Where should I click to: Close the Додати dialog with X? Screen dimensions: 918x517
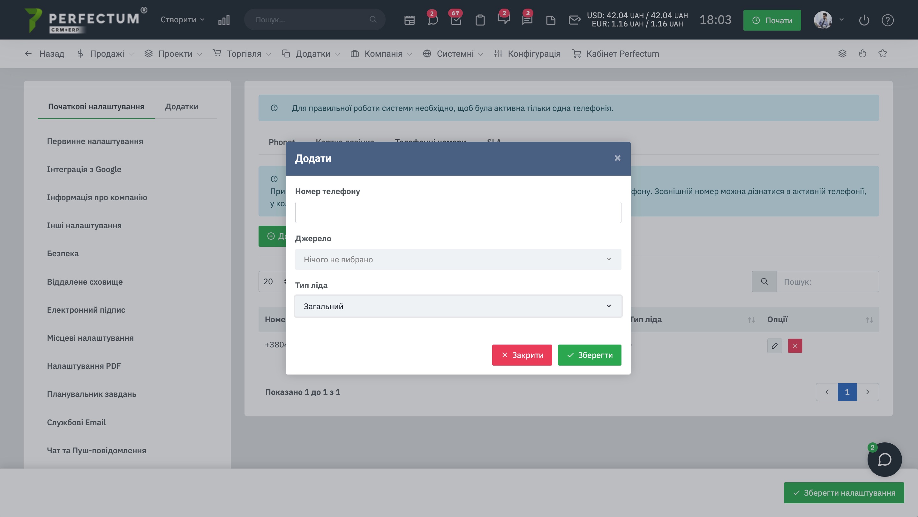[617, 158]
